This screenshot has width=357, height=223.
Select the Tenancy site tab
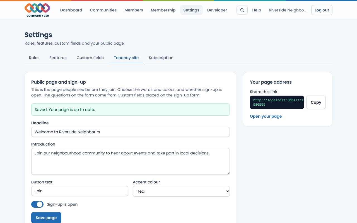126,58
